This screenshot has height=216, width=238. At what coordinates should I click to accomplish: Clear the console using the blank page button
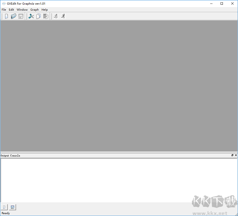[x=4, y=207]
